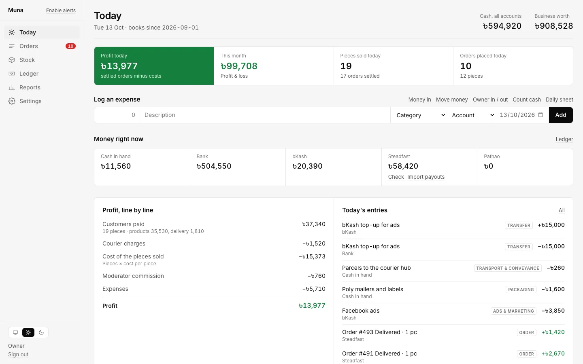Open the Owner in / out link
This screenshot has height=364, width=583.
tap(490, 99)
